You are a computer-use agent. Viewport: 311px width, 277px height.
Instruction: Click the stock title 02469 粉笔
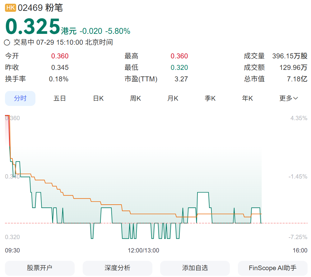tap(40, 8)
